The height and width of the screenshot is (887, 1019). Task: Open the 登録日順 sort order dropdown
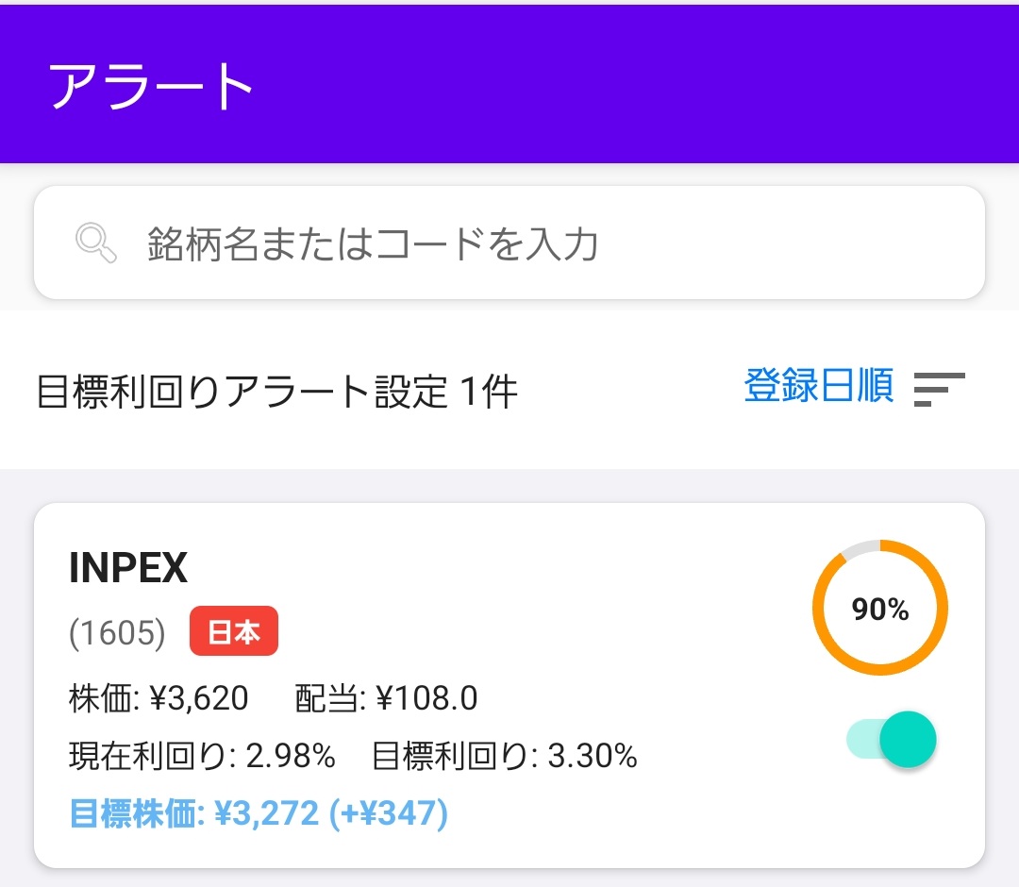pos(818,387)
